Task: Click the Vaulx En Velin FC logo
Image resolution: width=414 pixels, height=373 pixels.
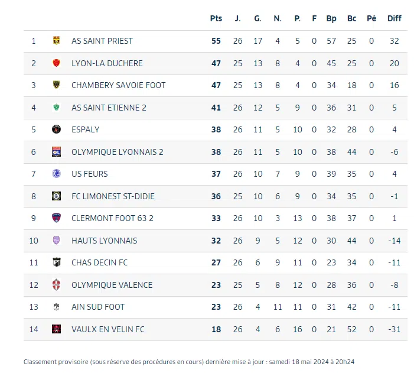Action: 57,329
